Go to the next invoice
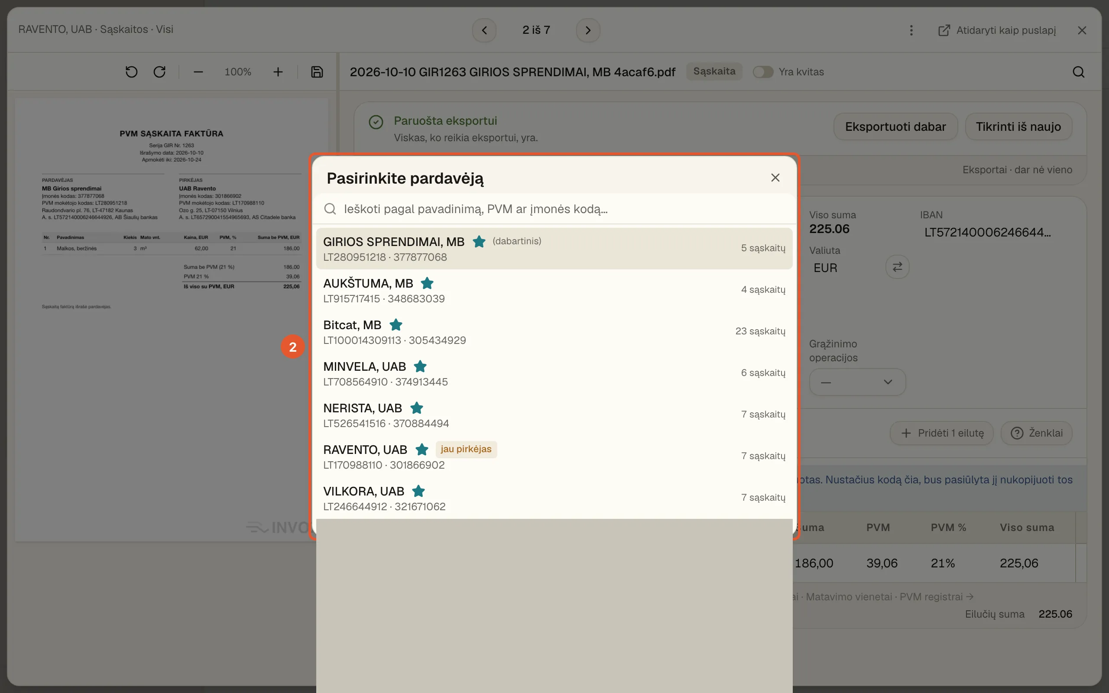The image size is (1109, 693). point(588,30)
